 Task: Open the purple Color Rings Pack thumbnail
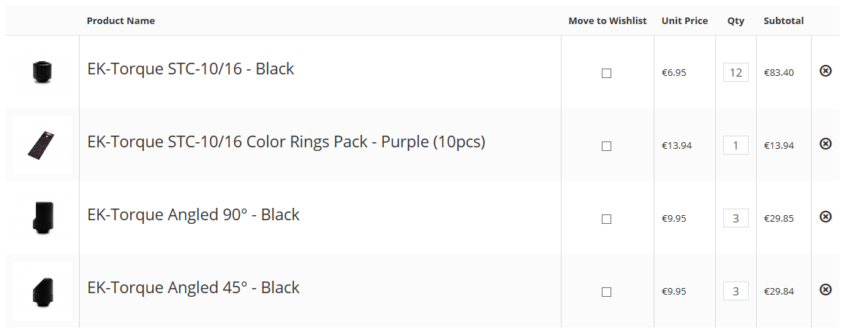point(42,144)
